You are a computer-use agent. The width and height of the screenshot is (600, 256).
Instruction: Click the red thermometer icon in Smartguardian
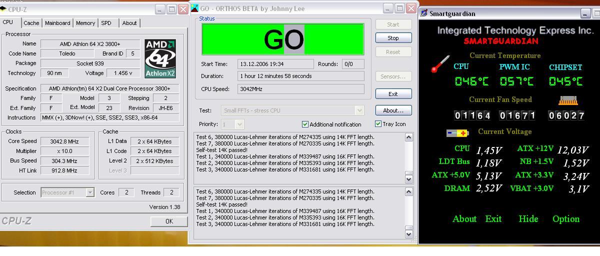pyautogui.click(x=440, y=64)
